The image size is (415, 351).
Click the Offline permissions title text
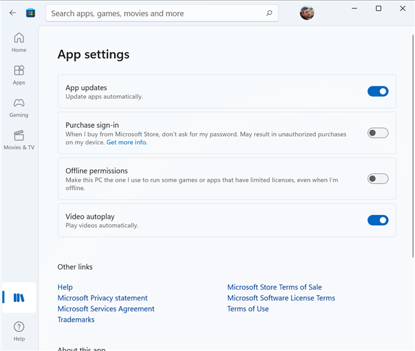[x=97, y=171]
